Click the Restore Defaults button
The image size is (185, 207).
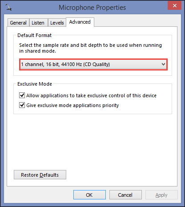point(40,175)
